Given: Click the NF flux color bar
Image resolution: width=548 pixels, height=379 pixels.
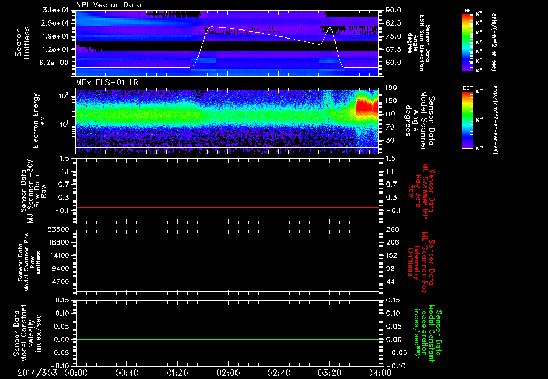Looking at the screenshot, I should tap(467, 42).
